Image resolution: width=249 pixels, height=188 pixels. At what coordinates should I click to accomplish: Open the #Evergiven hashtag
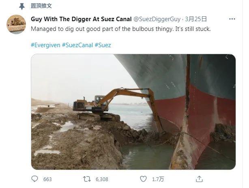click(45, 45)
